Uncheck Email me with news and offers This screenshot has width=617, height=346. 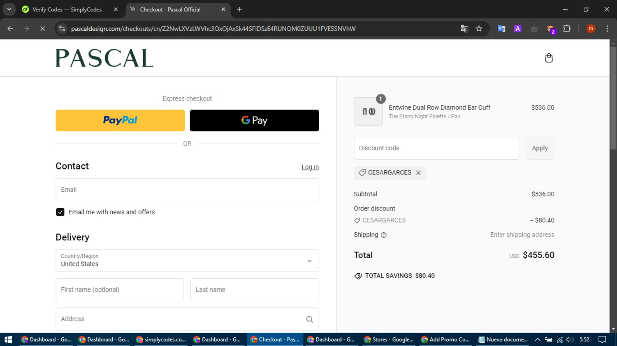[x=60, y=212]
